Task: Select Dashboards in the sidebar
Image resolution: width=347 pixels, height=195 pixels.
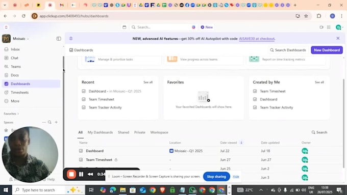Action: tap(31, 83)
